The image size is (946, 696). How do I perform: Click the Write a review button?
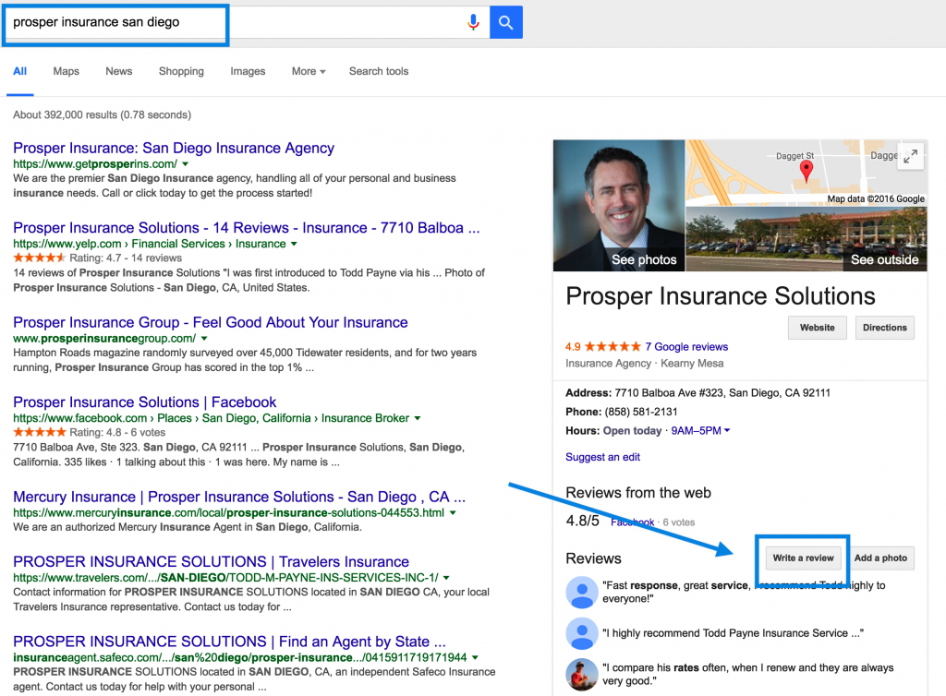[x=803, y=558]
